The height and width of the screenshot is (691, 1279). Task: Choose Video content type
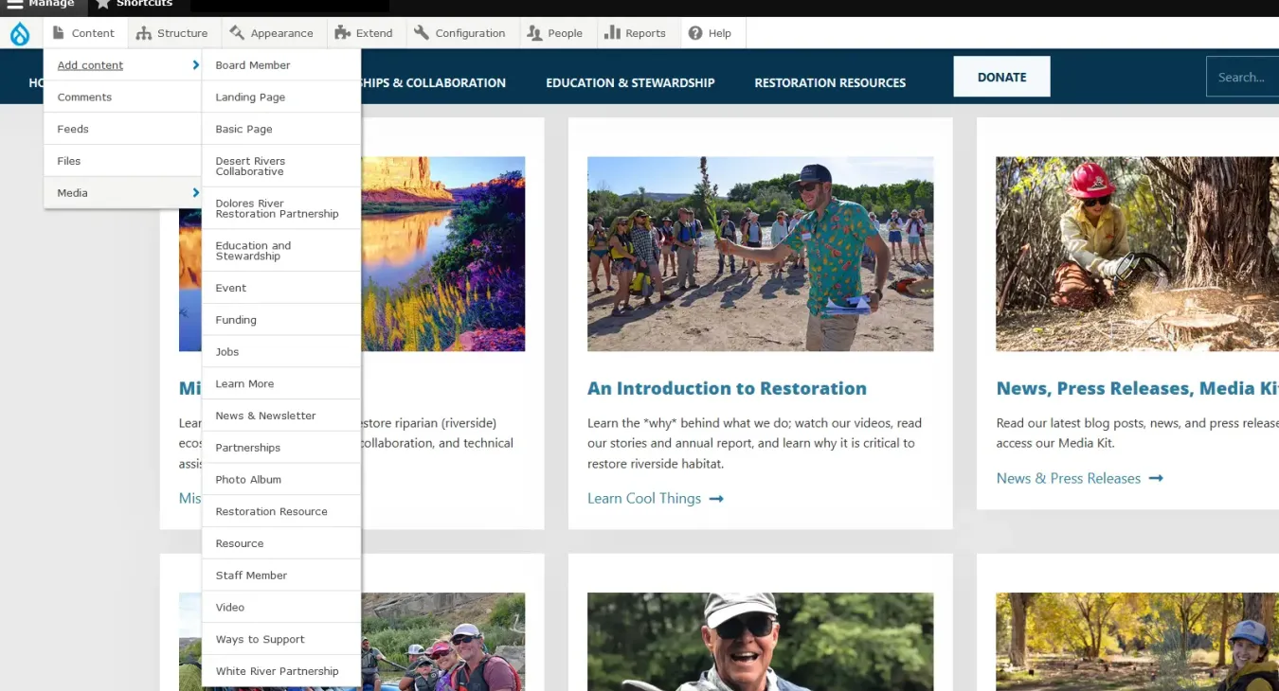281,608
